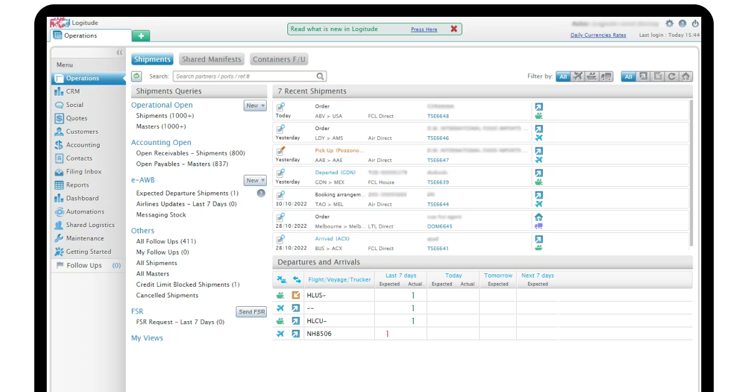
Task: Open Getting Started in side menu
Action: (89, 252)
